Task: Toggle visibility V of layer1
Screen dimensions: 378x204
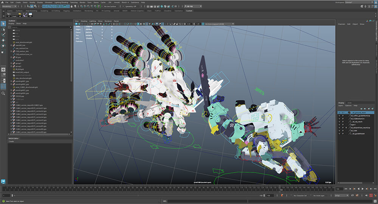Action: point(339,125)
